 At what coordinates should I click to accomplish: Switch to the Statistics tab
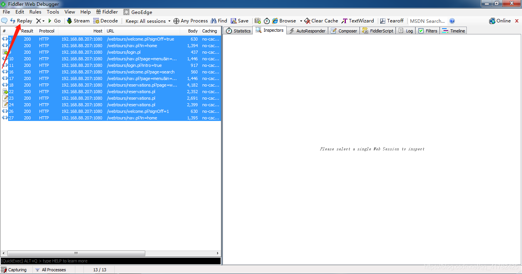coord(238,31)
